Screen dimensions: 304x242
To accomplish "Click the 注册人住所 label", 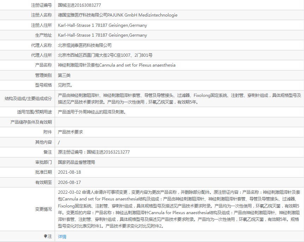I will point(42,25).
